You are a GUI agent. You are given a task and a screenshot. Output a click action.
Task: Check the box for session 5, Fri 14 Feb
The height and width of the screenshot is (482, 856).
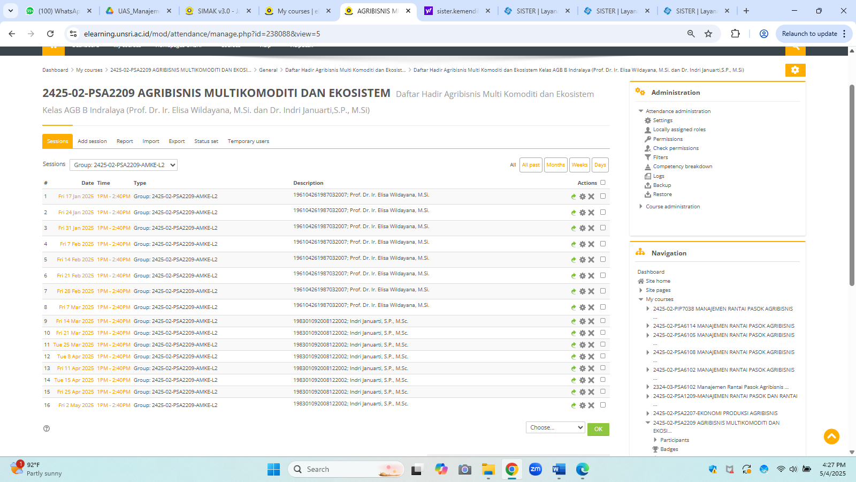pos(603,259)
